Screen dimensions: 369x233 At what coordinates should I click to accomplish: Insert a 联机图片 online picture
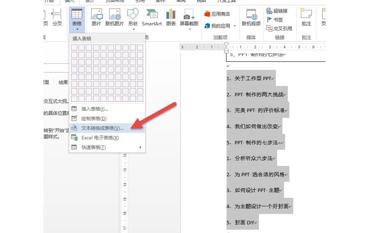[x=115, y=17]
